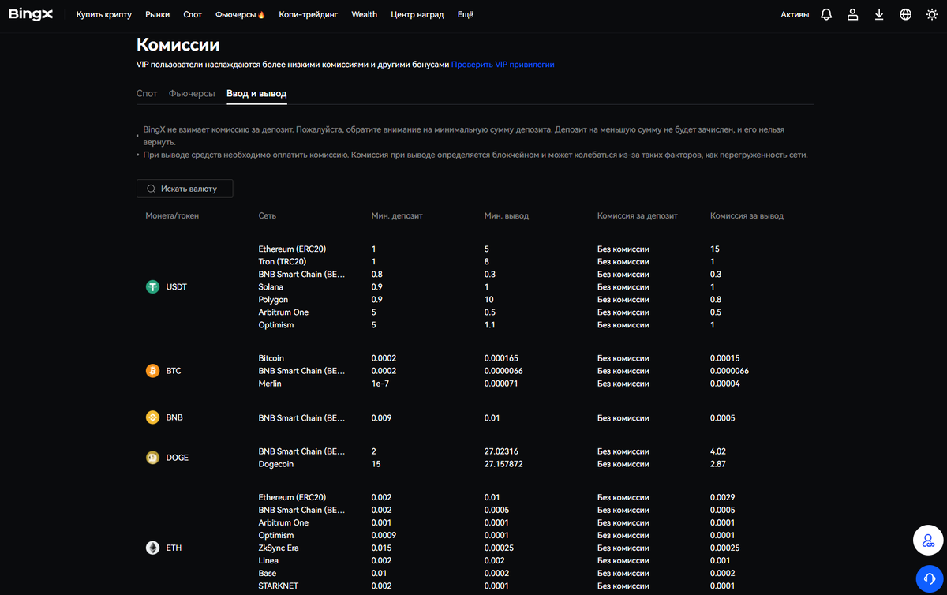947x595 pixels.
Task: Open Фьючерсы navbar menu
Action: [x=235, y=14]
